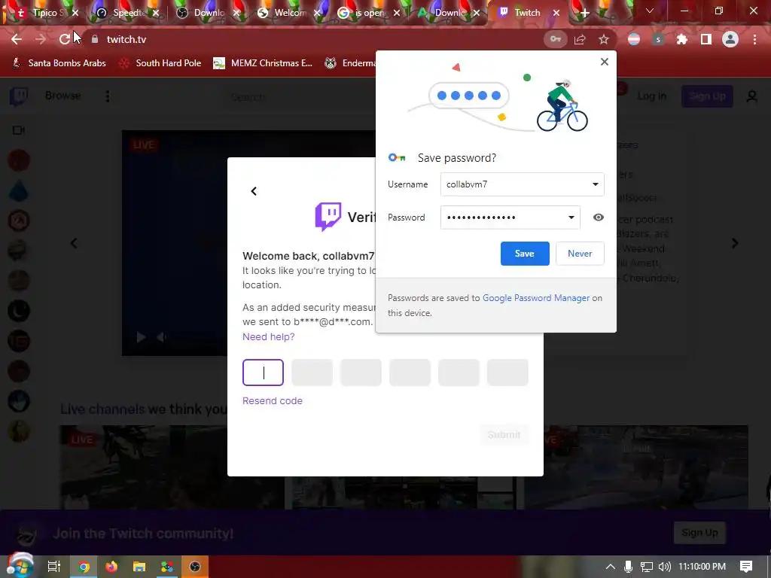Open Firefox from the taskbar
Screen dimensions: 771x578
[x=111, y=567]
